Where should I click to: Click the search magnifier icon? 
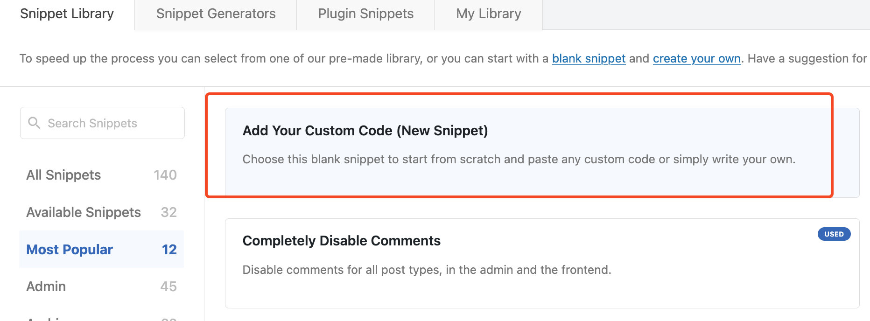pyautogui.click(x=34, y=123)
